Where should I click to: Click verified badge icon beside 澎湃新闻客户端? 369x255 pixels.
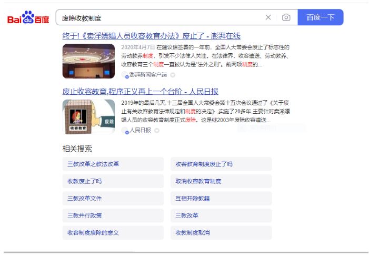tap(127, 77)
